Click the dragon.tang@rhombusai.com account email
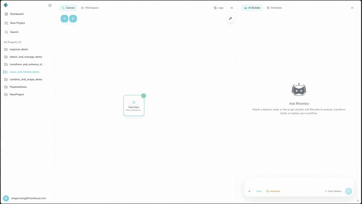The height and width of the screenshot is (204, 362). 29,198
